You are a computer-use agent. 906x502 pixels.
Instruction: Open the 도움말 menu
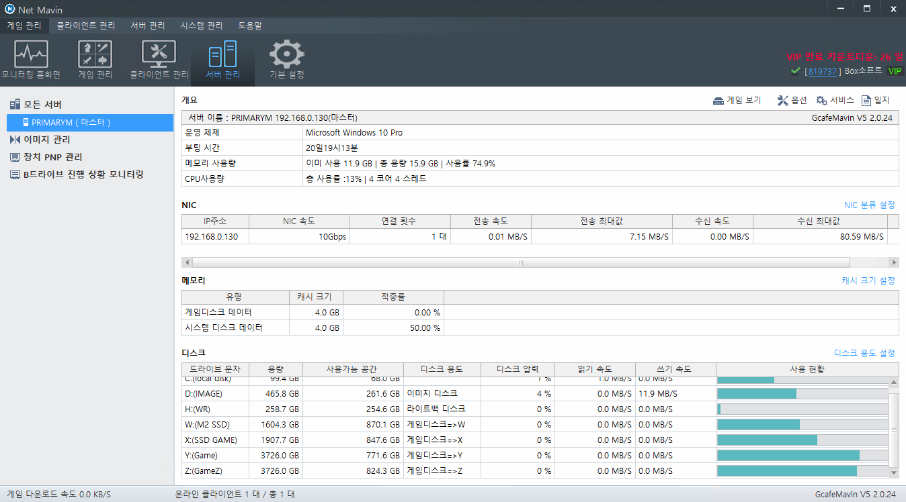(250, 26)
